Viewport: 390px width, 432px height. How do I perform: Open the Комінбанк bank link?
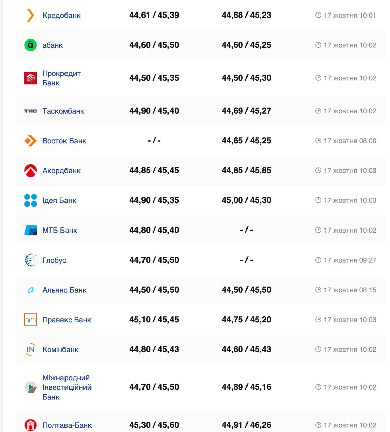pos(60,350)
